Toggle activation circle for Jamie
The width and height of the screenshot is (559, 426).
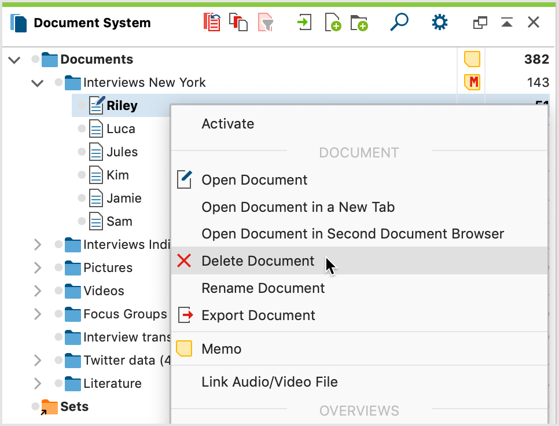click(x=82, y=198)
